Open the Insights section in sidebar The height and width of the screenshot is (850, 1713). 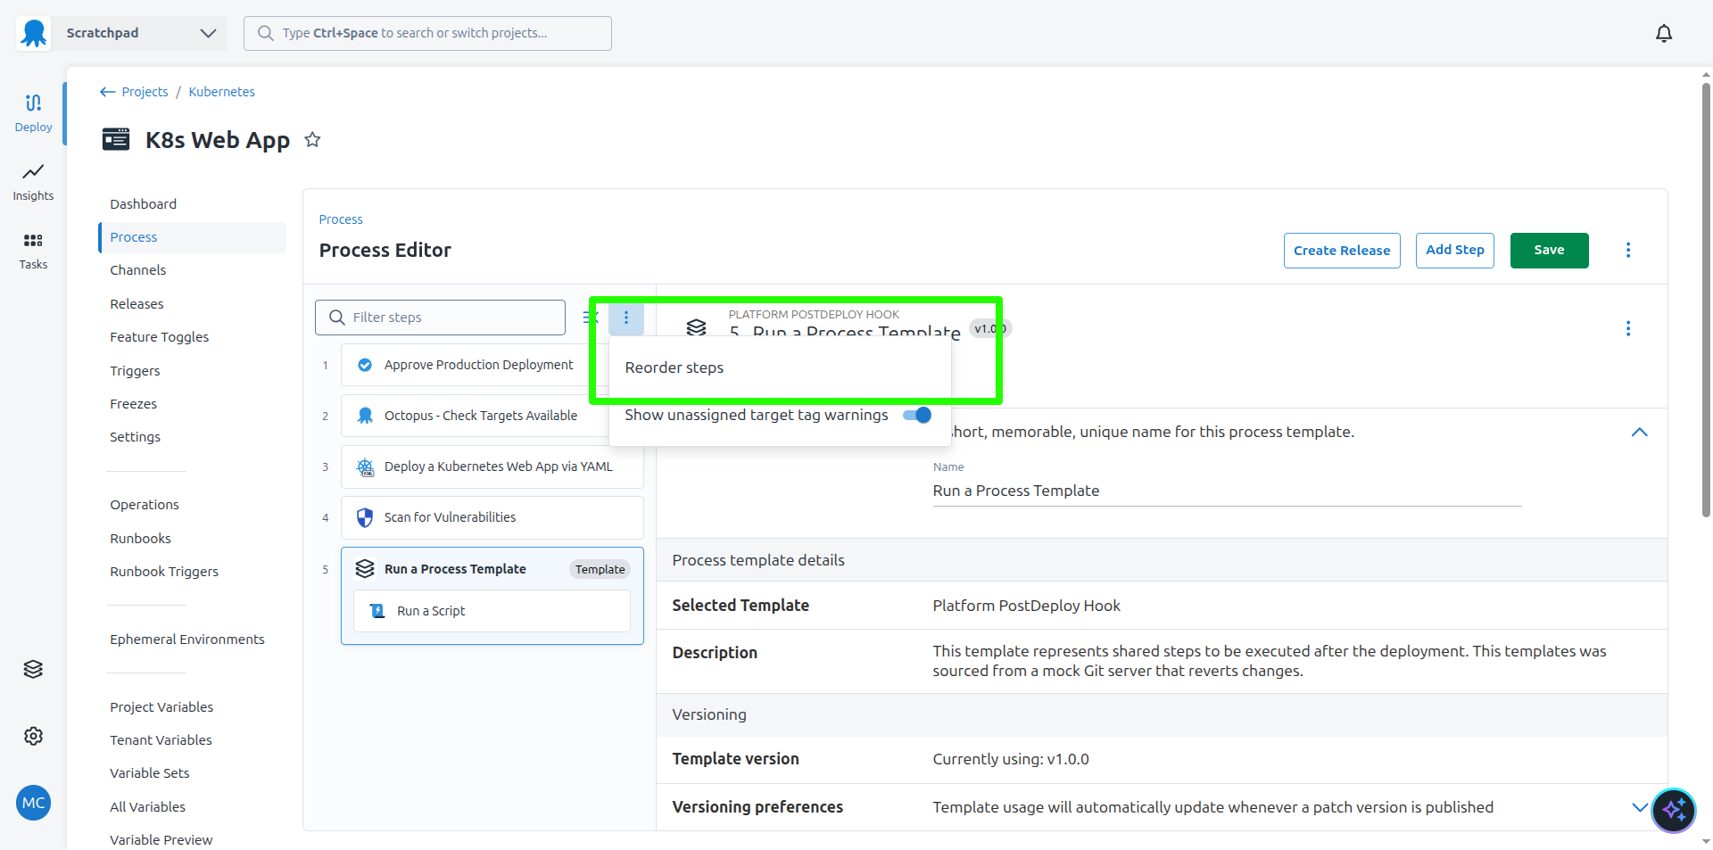pos(33,181)
